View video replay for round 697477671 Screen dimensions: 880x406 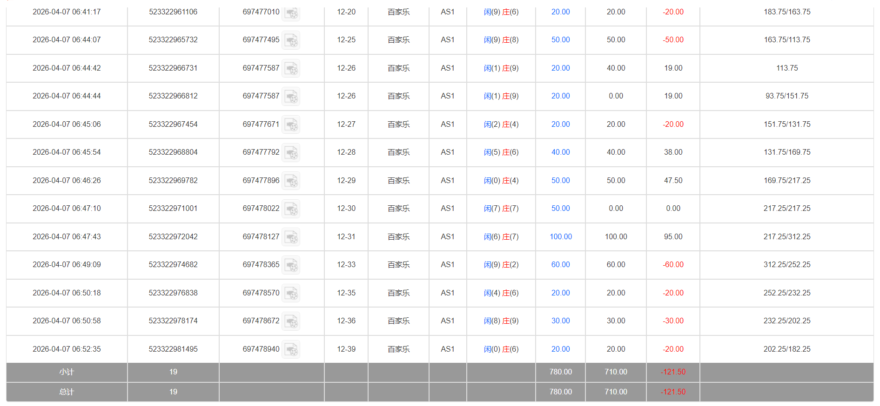(x=291, y=125)
